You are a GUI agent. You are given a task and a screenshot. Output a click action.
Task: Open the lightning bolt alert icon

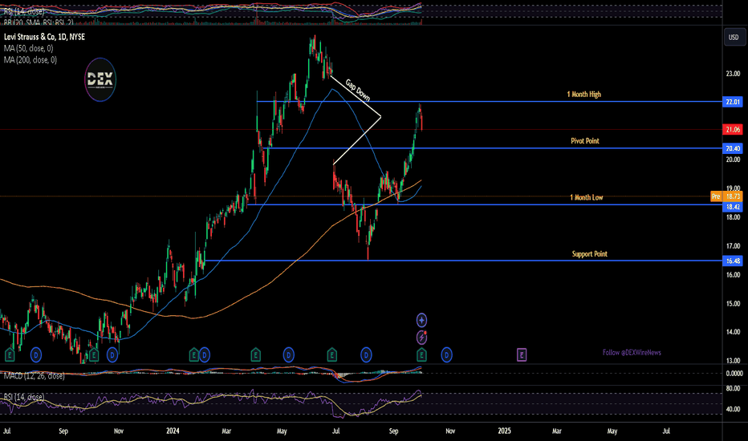pyautogui.click(x=421, y=338)
